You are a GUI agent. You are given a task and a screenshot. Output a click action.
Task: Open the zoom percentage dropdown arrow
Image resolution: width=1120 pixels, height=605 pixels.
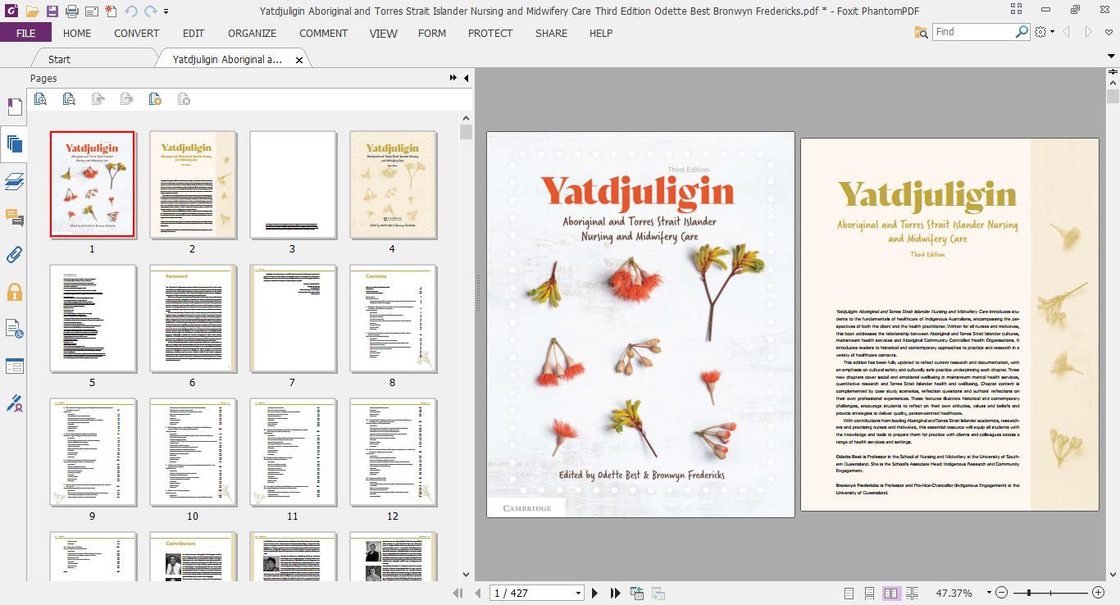(x=989, y=593)
